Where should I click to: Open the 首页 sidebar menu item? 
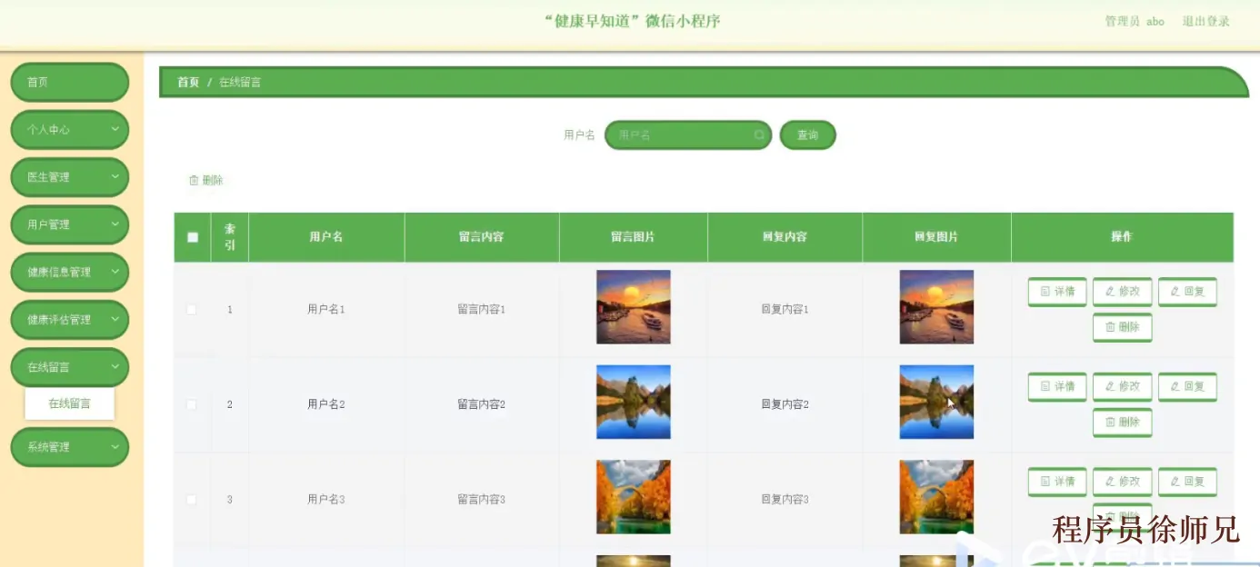pyautogui.click(x=69, y=83)
